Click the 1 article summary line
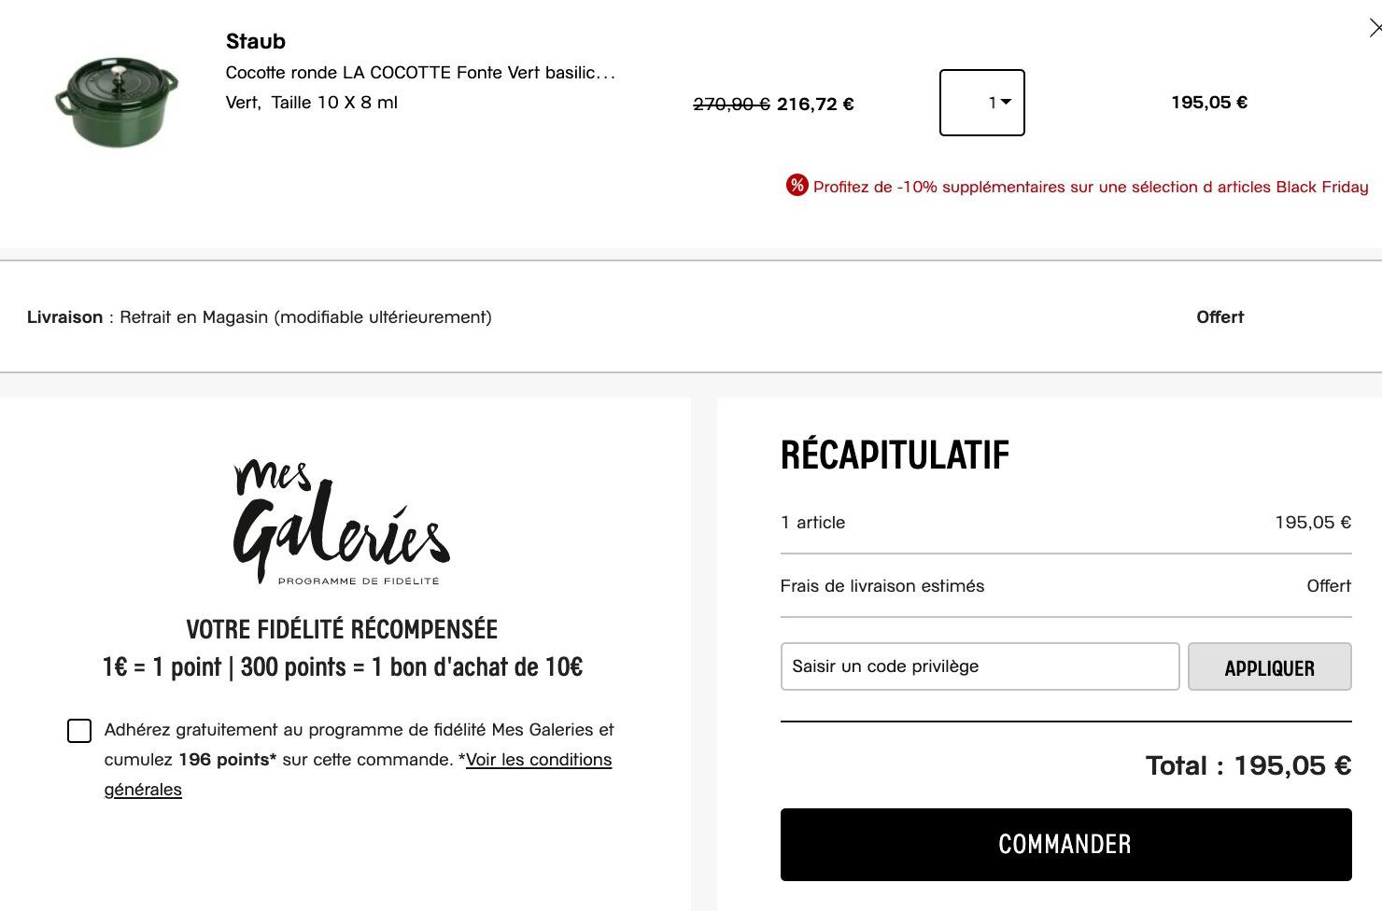The height and width of the screenshot is (911, 1382). click(x=813, y=523)
